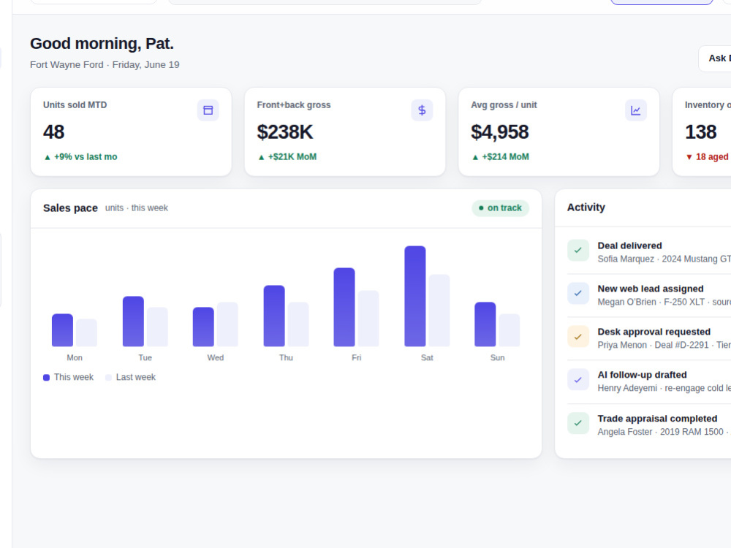Click the 48 units sold value
Viewport: 731px width, 548px height.
tap(53, 132)
